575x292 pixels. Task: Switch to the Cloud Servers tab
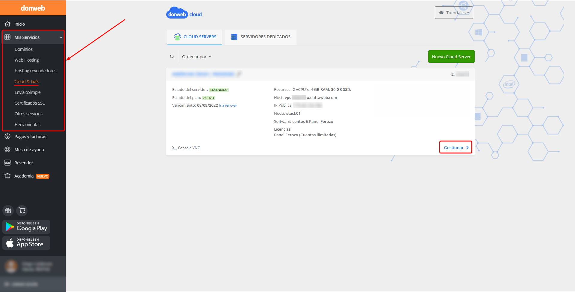(x=195, y=37)
